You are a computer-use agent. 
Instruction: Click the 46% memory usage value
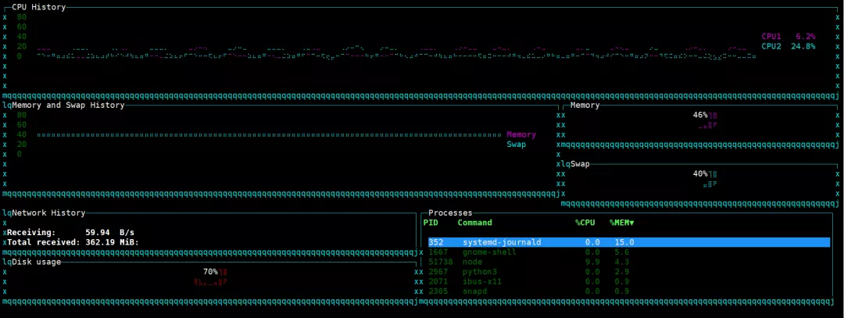[700, 115]
